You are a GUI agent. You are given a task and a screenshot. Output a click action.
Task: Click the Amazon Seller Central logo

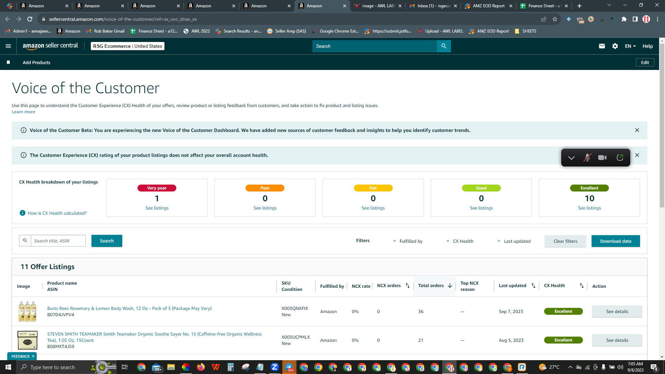coord(50,46)
